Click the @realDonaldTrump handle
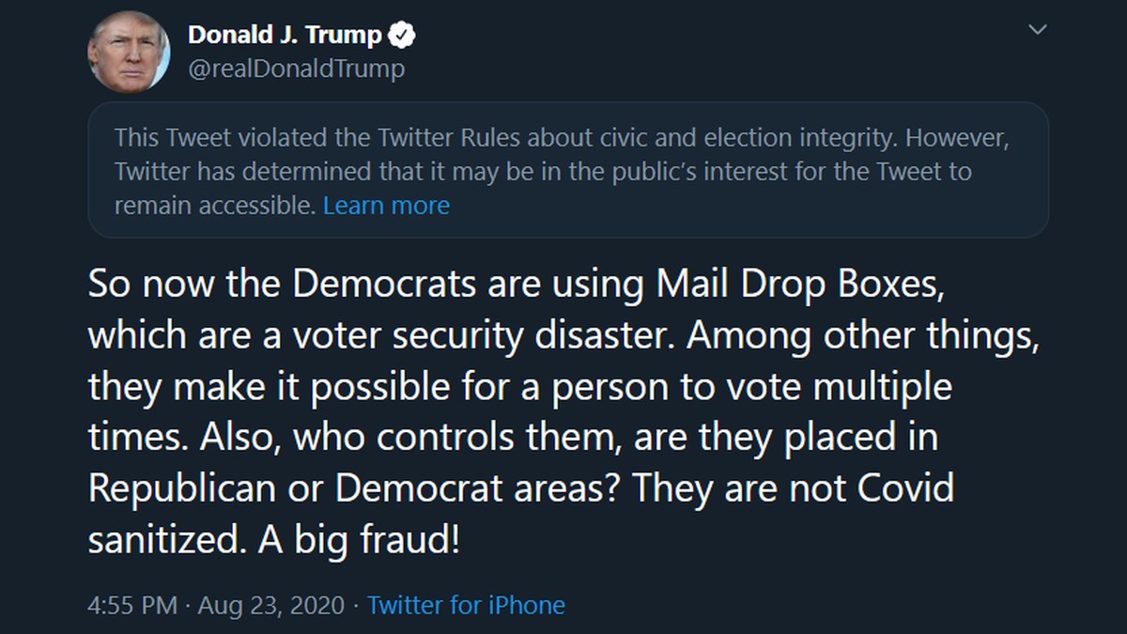The width and height of the screenshot is (1127, 634). [297, 68]
